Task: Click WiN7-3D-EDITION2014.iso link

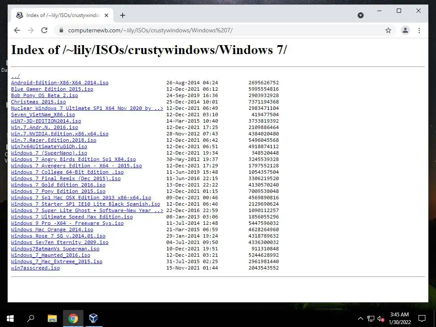Action: 46,121
